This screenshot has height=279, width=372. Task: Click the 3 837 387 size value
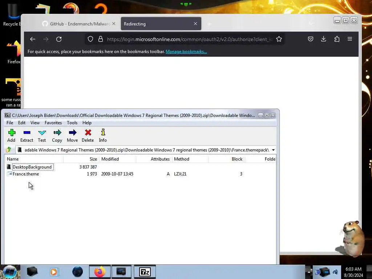click(88, 167)
